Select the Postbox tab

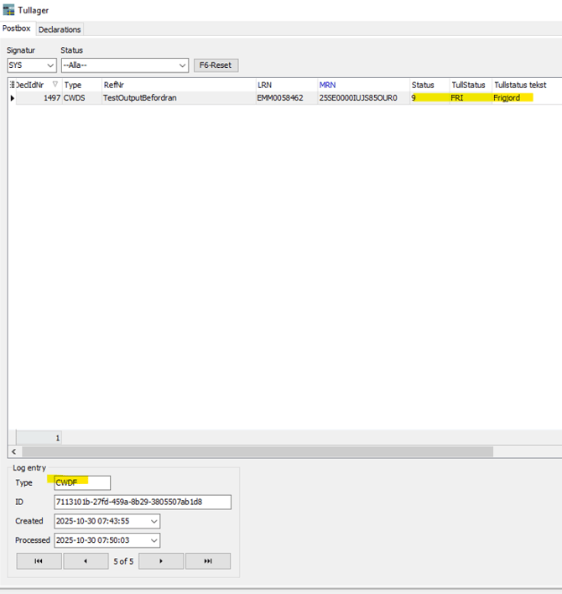tap(17, 29)
